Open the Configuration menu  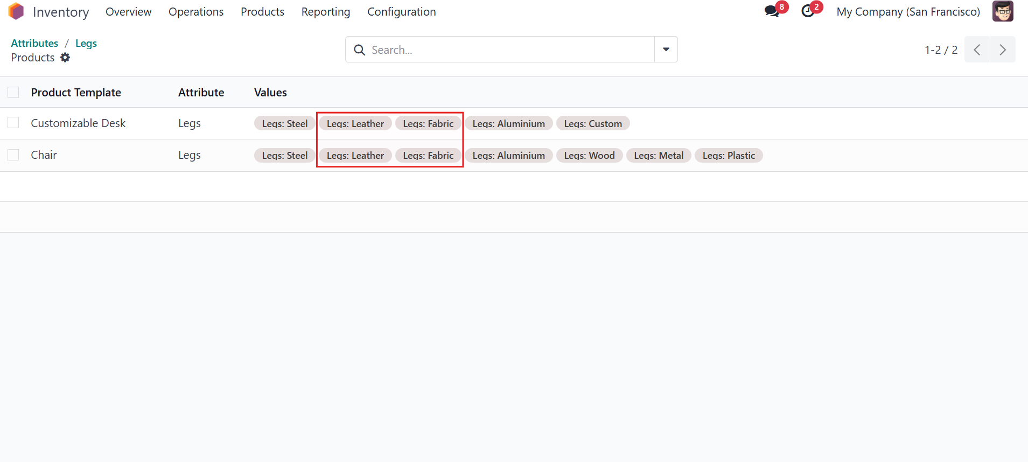point(402,12)
